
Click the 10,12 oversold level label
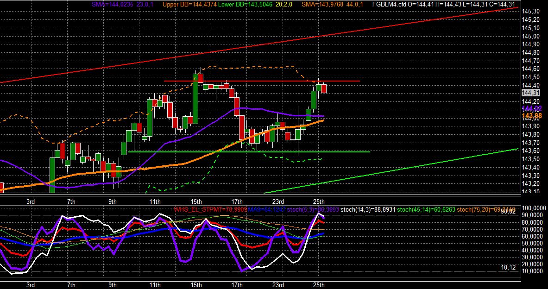tap(508, 267)
